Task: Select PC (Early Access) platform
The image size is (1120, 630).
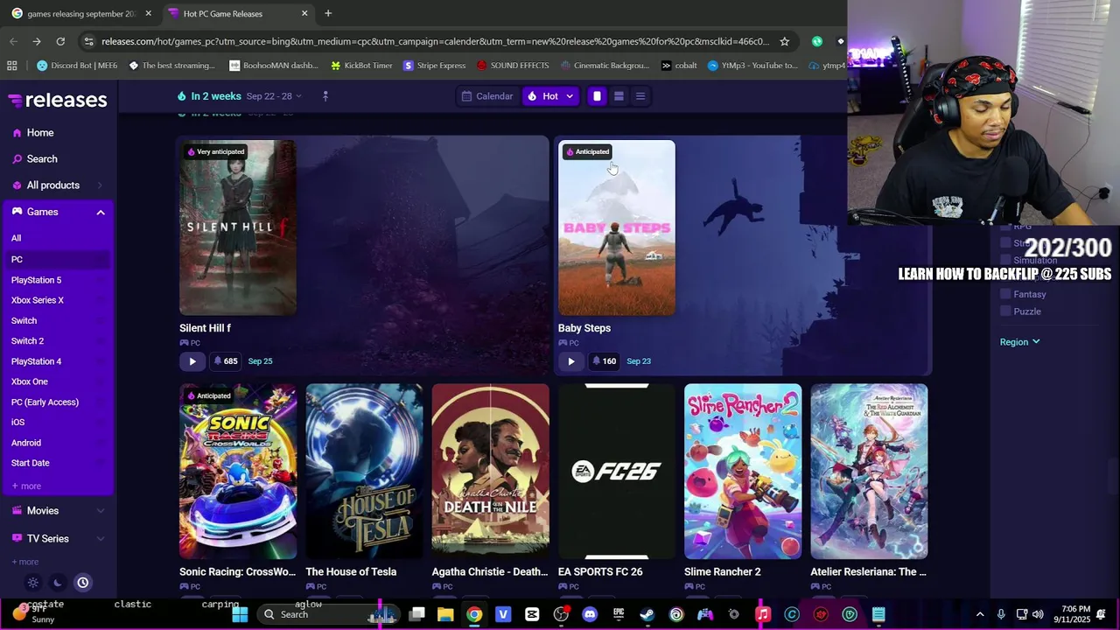Action: (x=45, y=402)
